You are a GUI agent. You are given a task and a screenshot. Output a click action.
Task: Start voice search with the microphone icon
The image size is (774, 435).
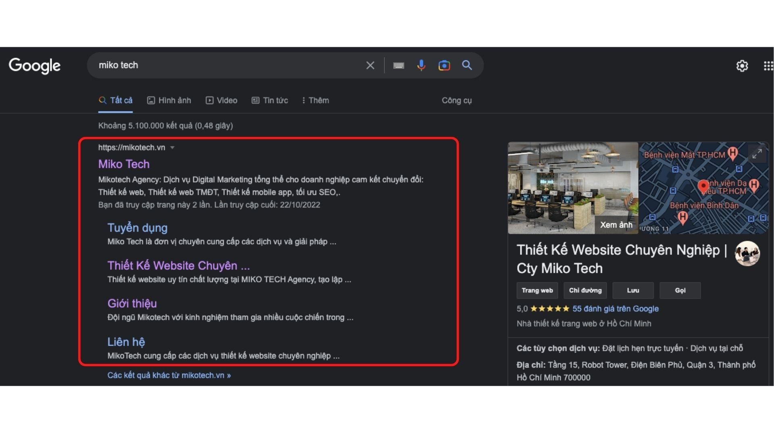[421, 65]
